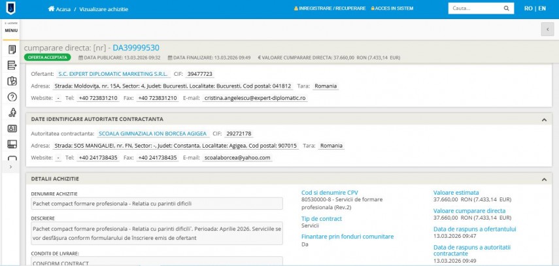The width and height of the screenshot is (559, 266).
Task: Click the site logo in top-left corner
Action: click(11, 8)
